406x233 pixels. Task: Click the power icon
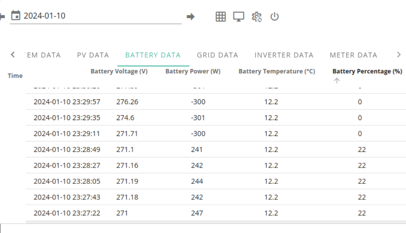pos(275,17)
